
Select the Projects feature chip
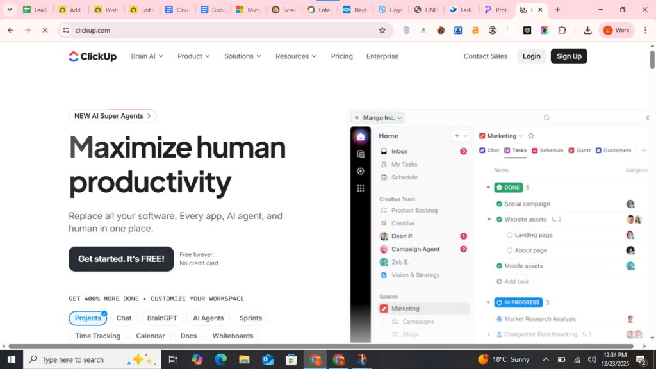(x=88, y=318)
